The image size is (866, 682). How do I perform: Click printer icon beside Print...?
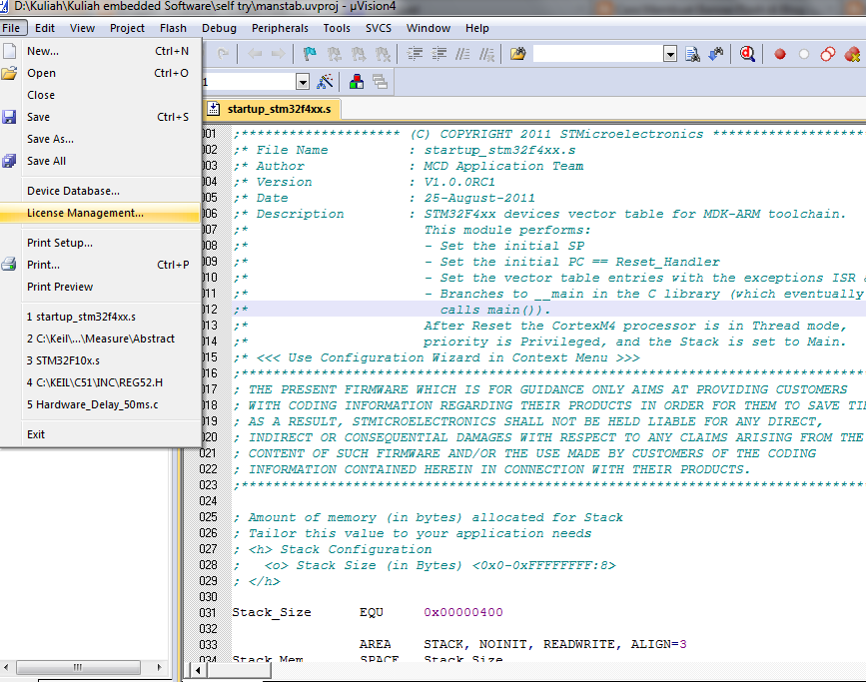pos(9,264)
